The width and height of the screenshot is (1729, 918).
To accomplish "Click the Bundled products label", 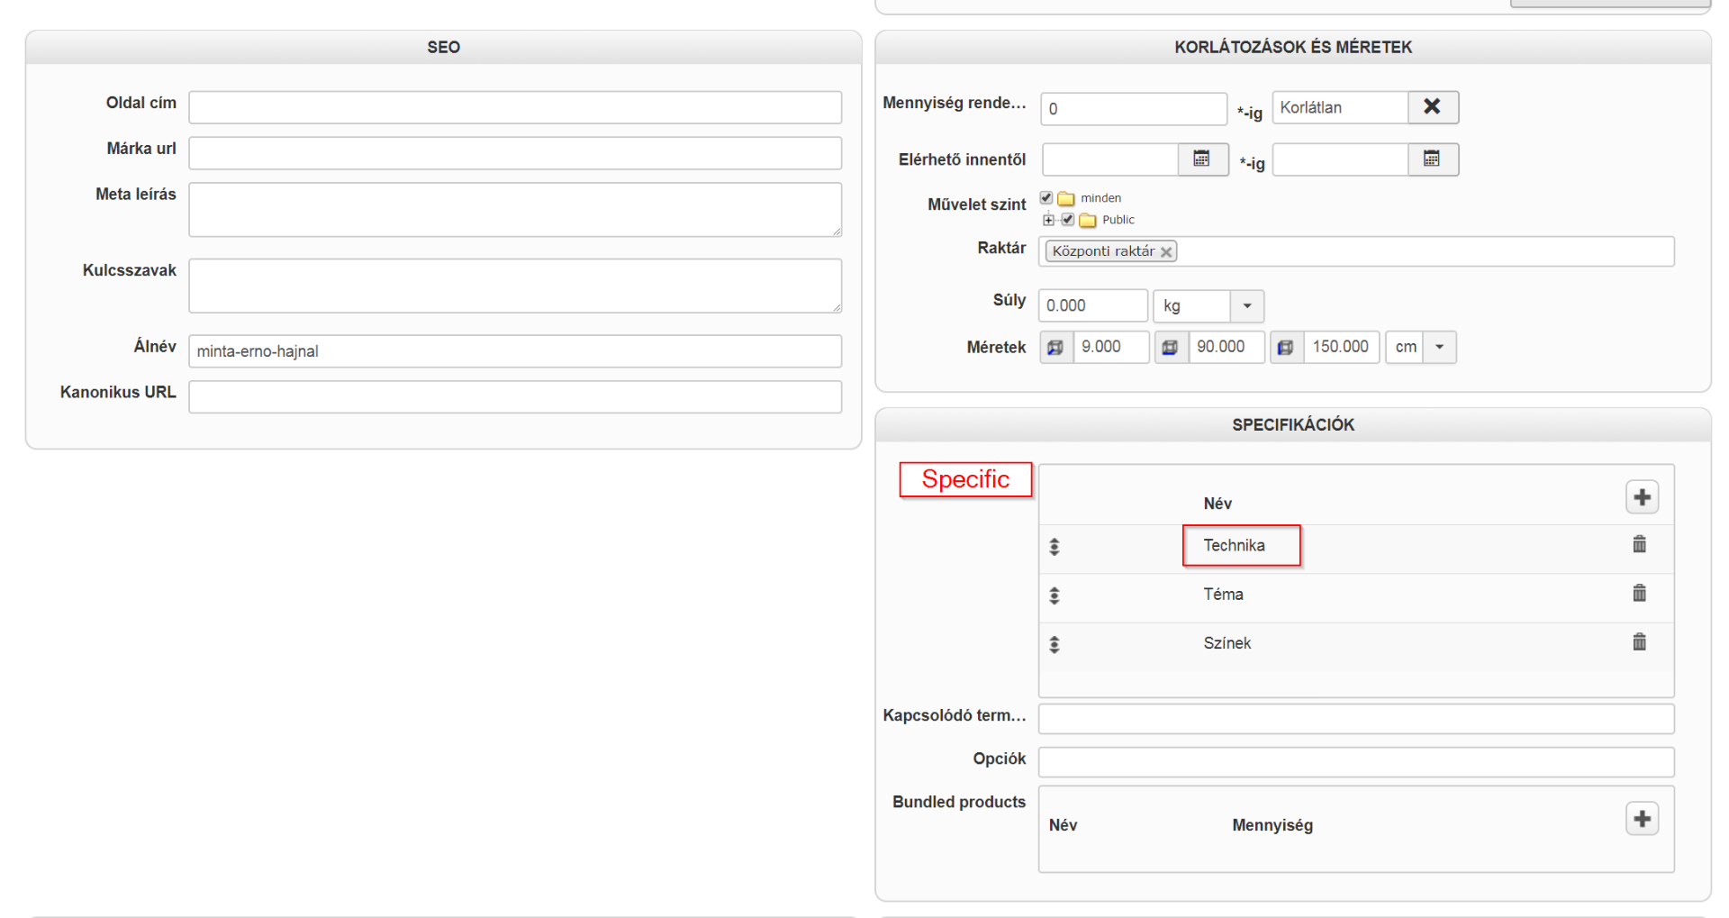I will click(x=959, y=802).
